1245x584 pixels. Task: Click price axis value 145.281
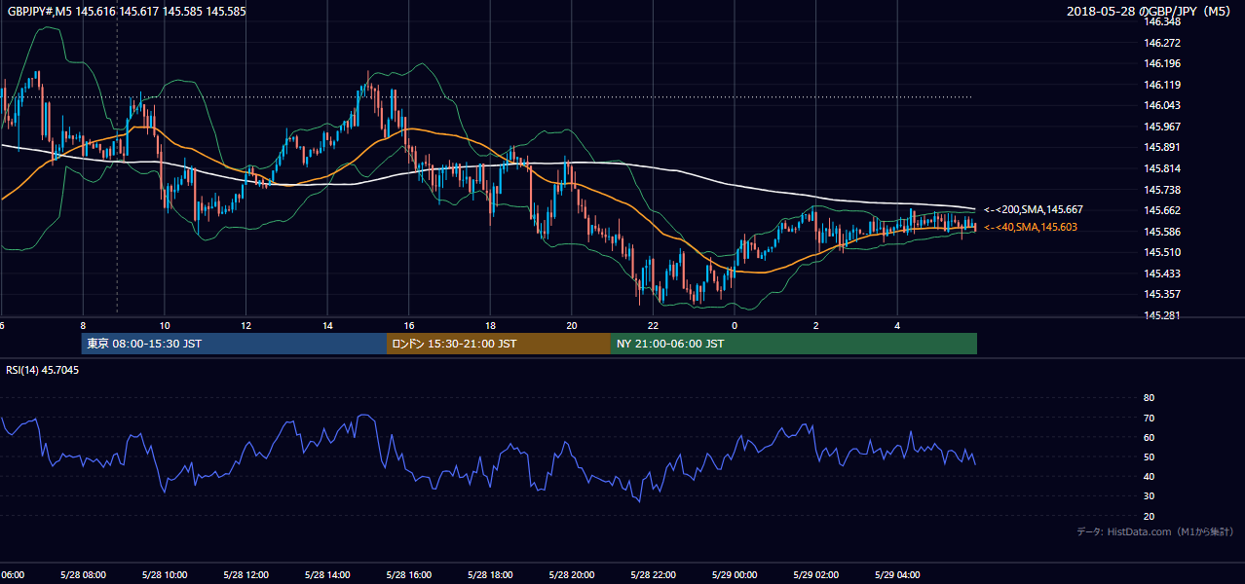[1161, 315]
